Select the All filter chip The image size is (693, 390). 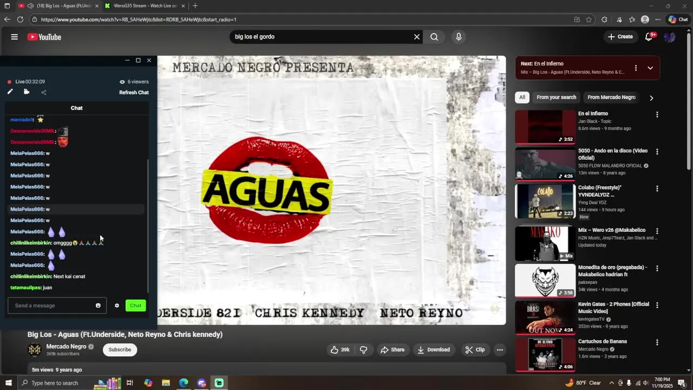click(x=522, y=97)
